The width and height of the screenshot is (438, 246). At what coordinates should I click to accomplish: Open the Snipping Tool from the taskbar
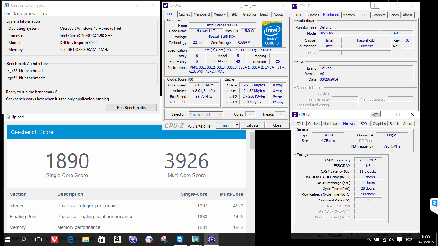pyautogui.click(x=164, y=239)
